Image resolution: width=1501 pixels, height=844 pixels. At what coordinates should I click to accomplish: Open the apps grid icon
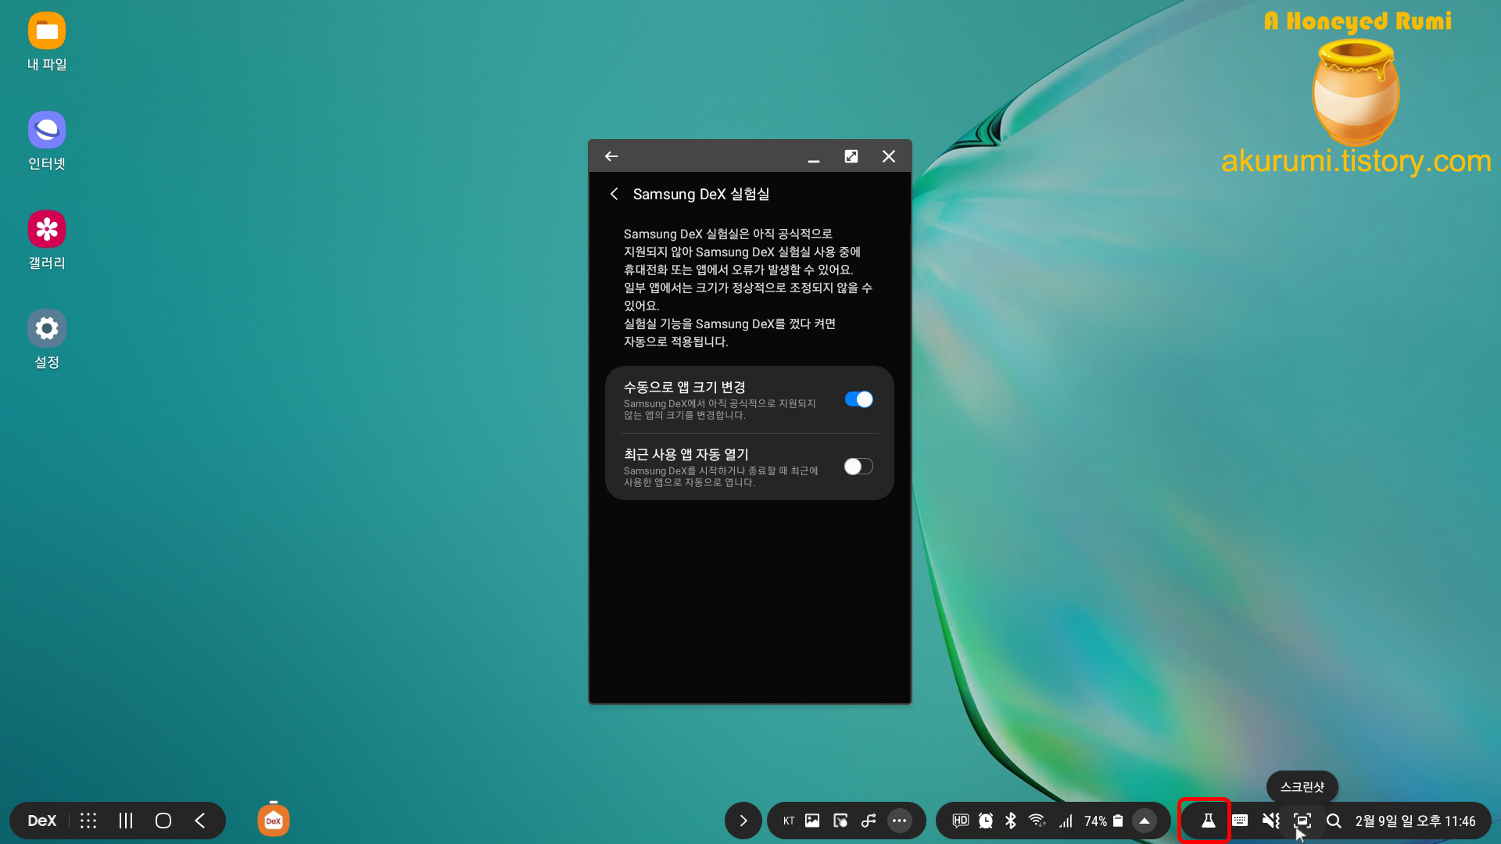click(x=88, y=821)
